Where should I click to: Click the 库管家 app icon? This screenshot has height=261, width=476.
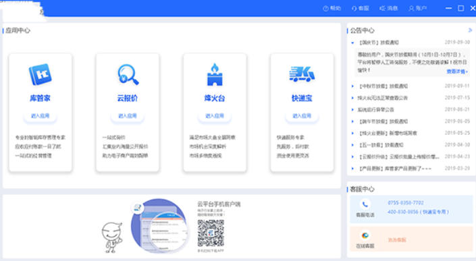tap(40, 74)
